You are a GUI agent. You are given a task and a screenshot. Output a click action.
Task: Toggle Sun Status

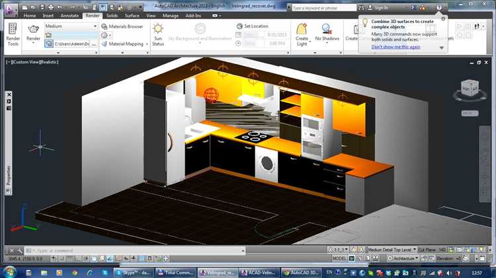coord(158,34)
